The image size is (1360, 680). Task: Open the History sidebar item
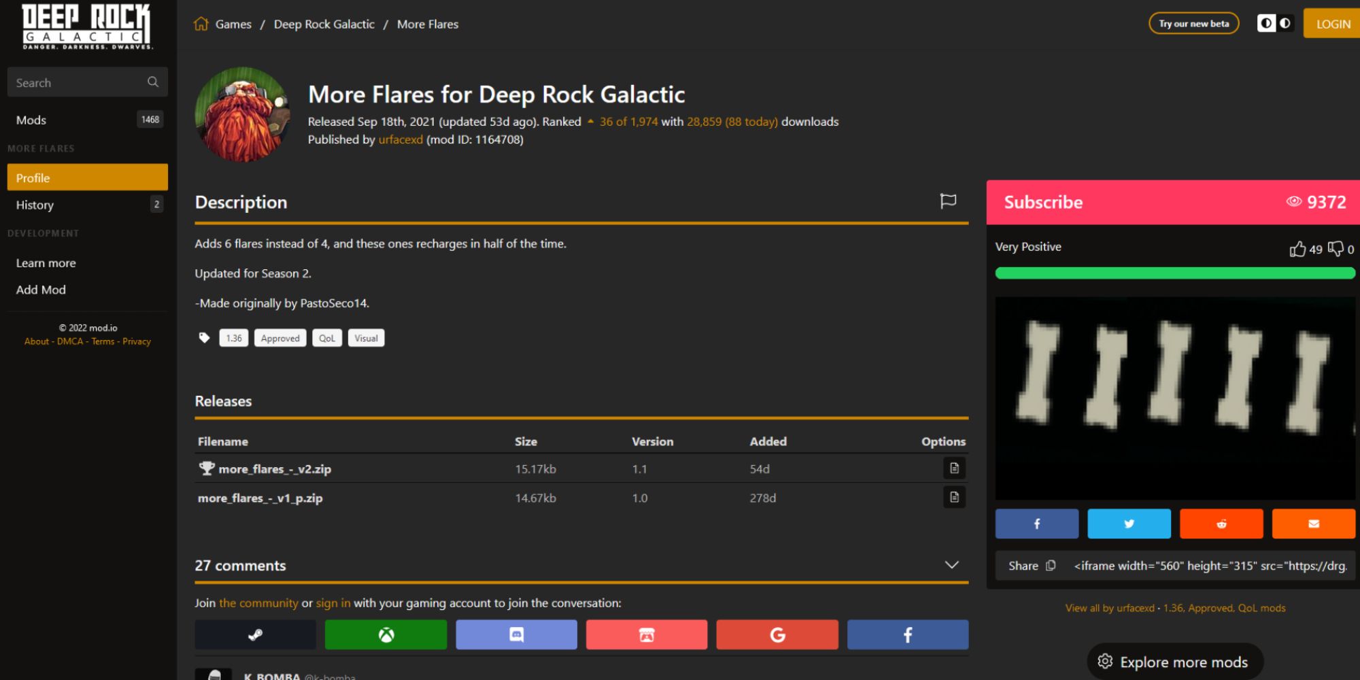tap(87, 205)
